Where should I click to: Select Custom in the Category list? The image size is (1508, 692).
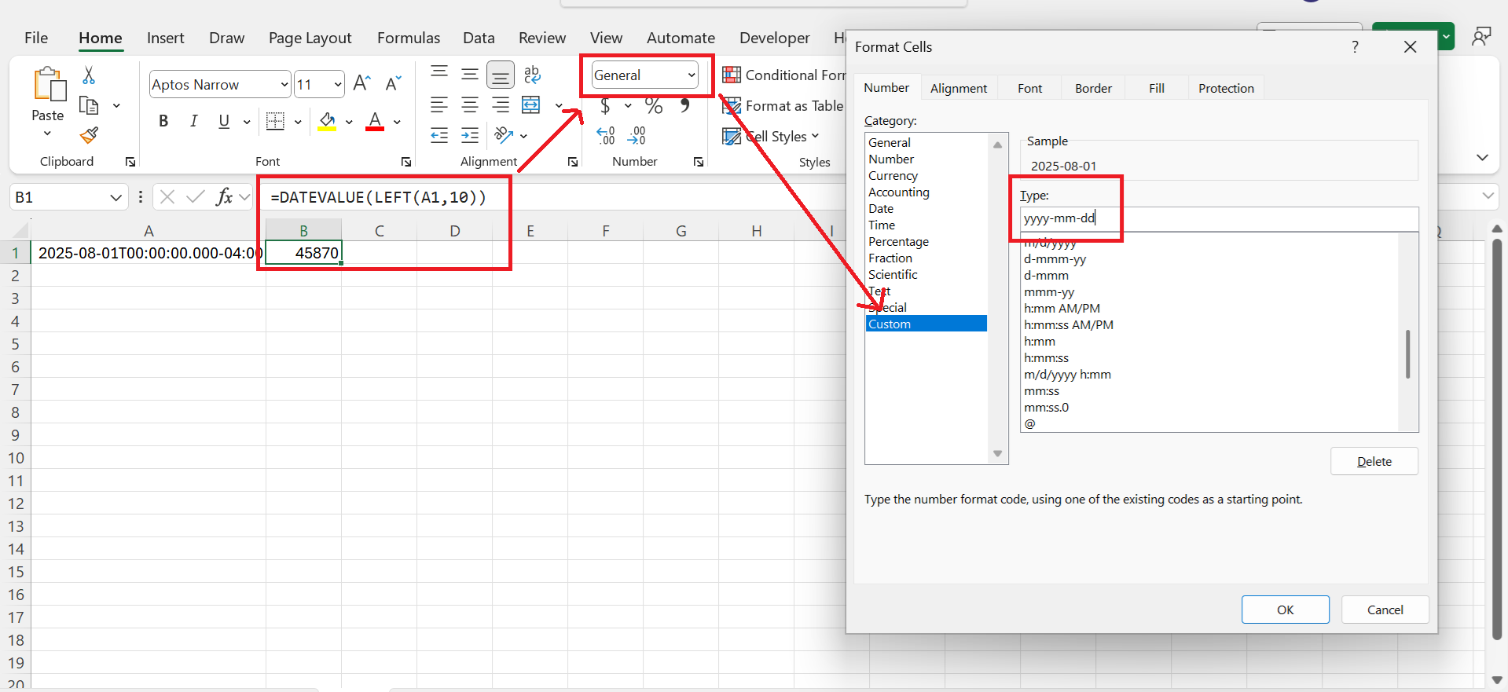tap(926, 324)
